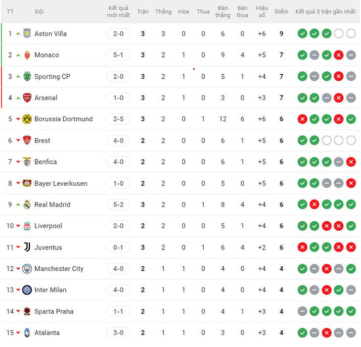Click Liverpool's red downward rank arrow
The width and height of the screenshot is (361, 347).
[x=18, y=226]
